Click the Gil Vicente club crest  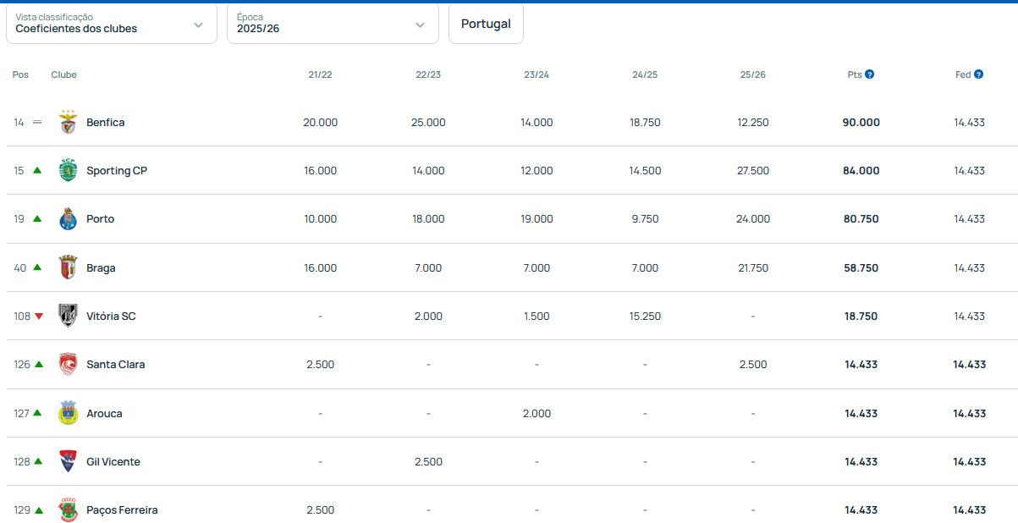coord(68,461)
